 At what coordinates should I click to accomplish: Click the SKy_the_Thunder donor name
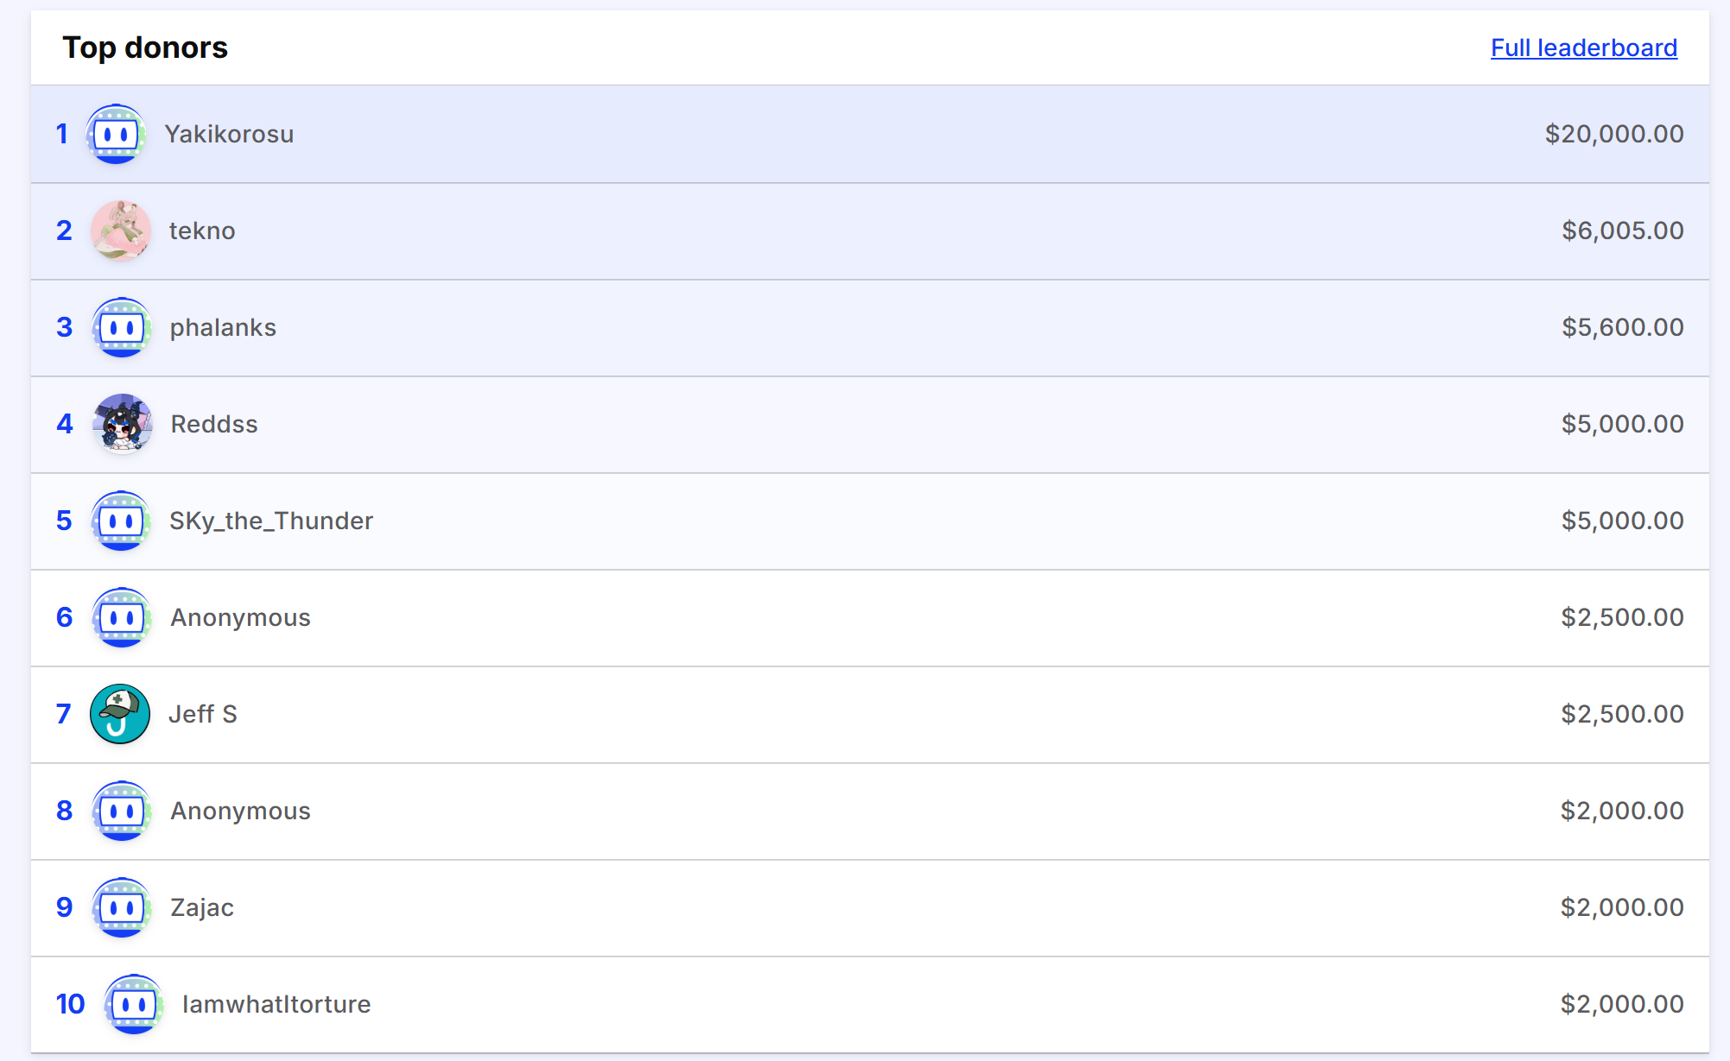(x=271, y=521)
